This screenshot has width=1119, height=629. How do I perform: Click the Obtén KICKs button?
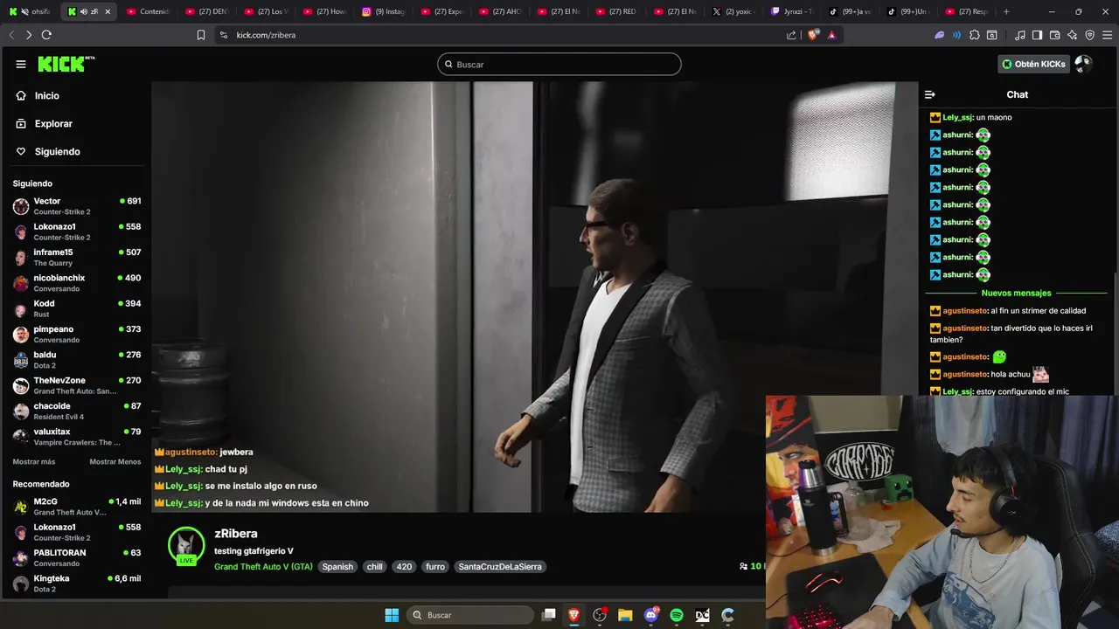click(1034, 64)
